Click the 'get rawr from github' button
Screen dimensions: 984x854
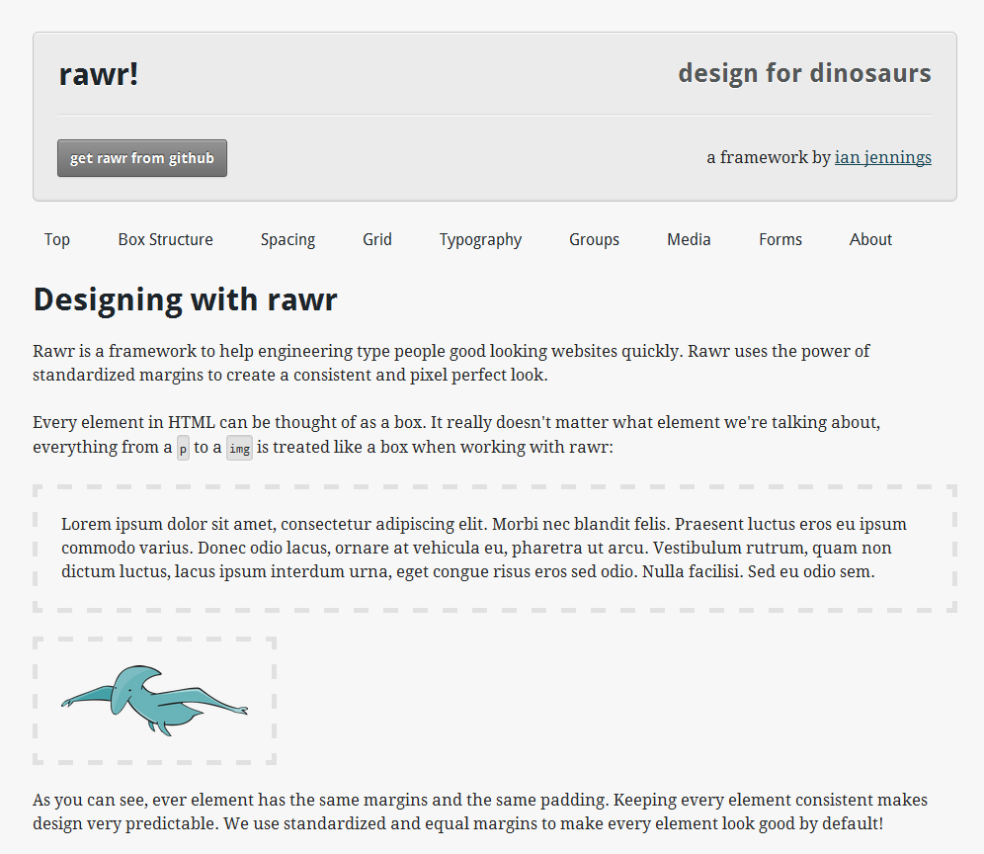[x=142, y=158]
